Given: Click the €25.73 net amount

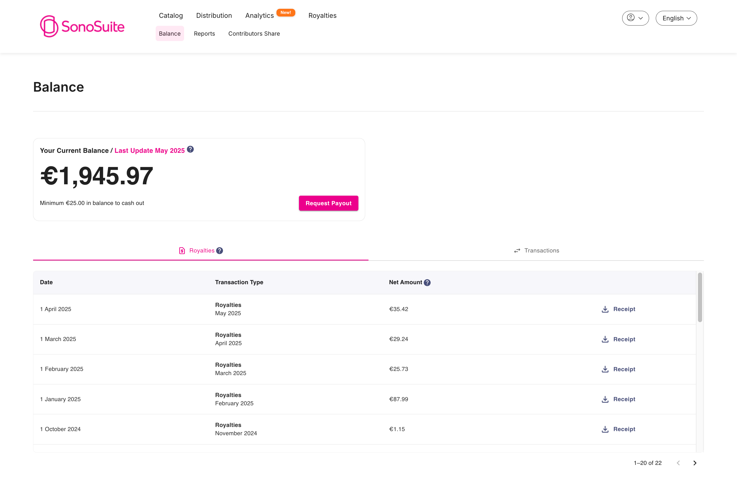Looking at the screenshot, I should pos(399,369).
